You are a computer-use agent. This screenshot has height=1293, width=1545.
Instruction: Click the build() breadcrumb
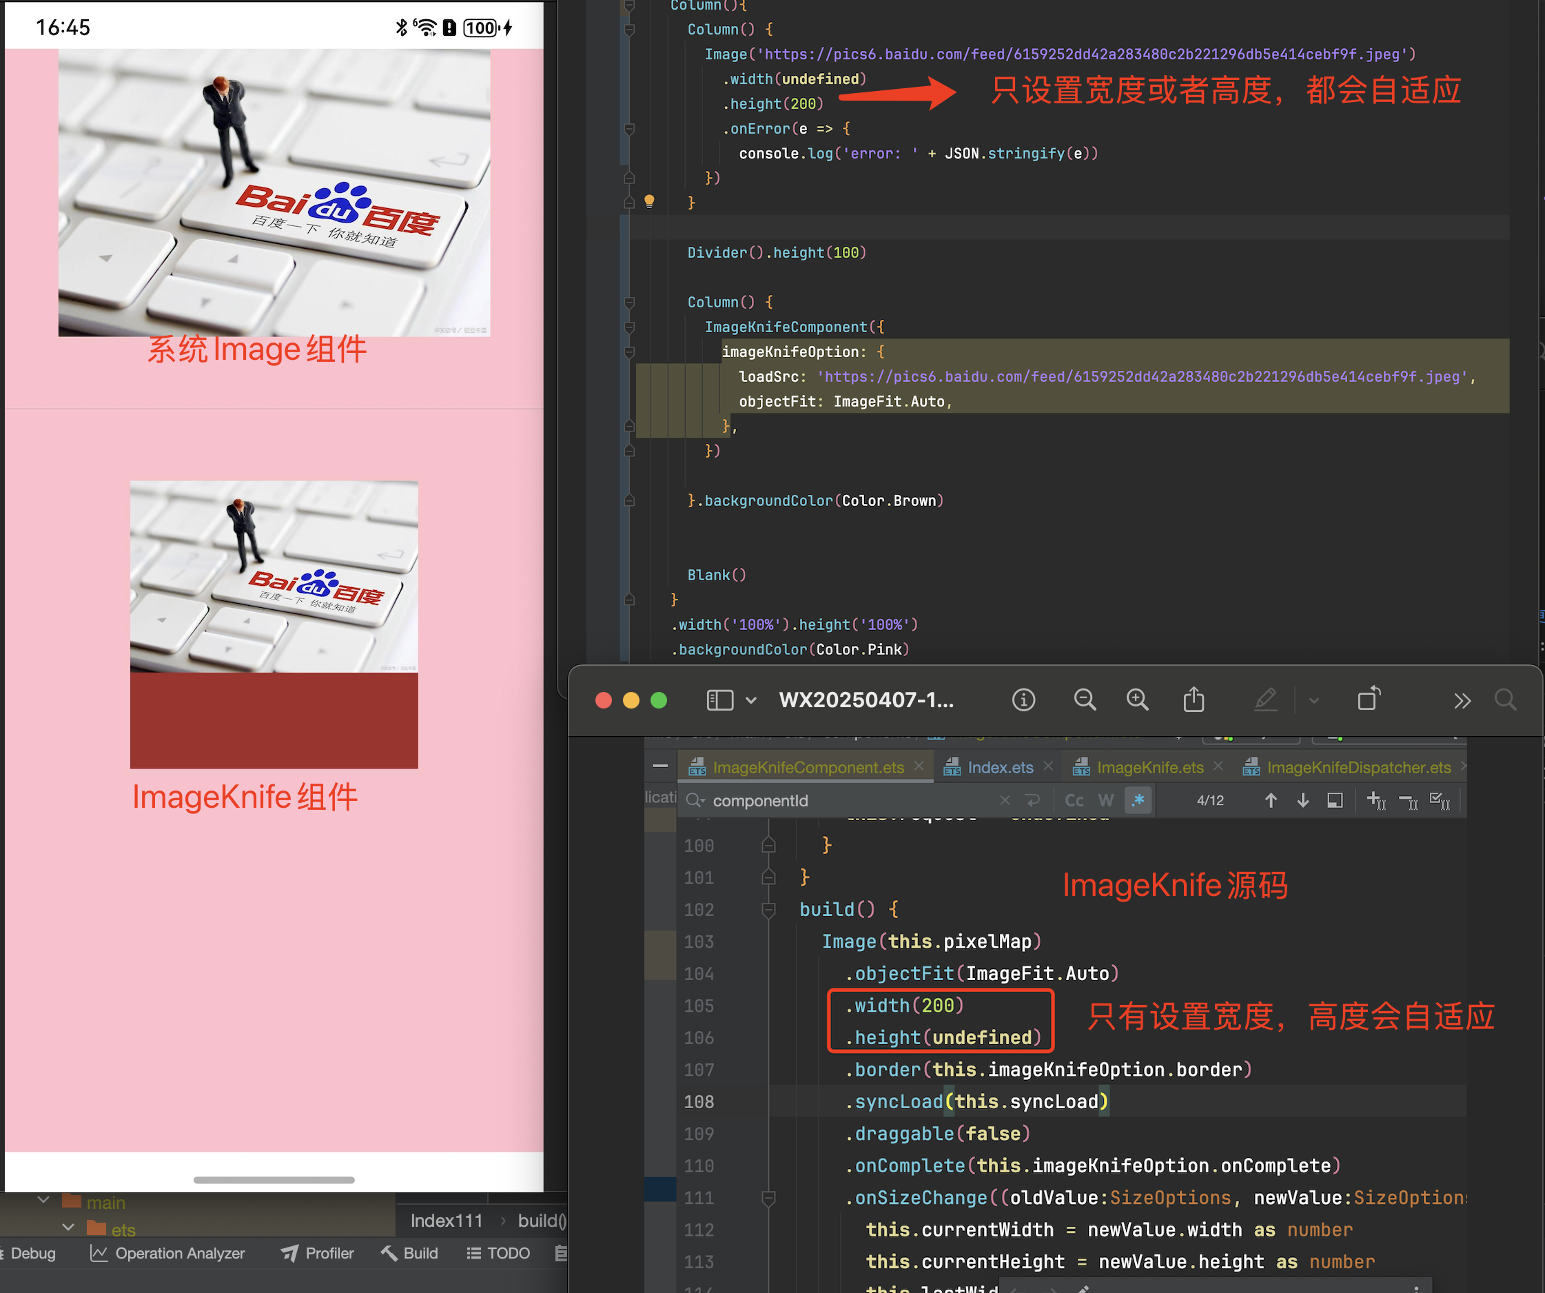(x=542, y=1221)
